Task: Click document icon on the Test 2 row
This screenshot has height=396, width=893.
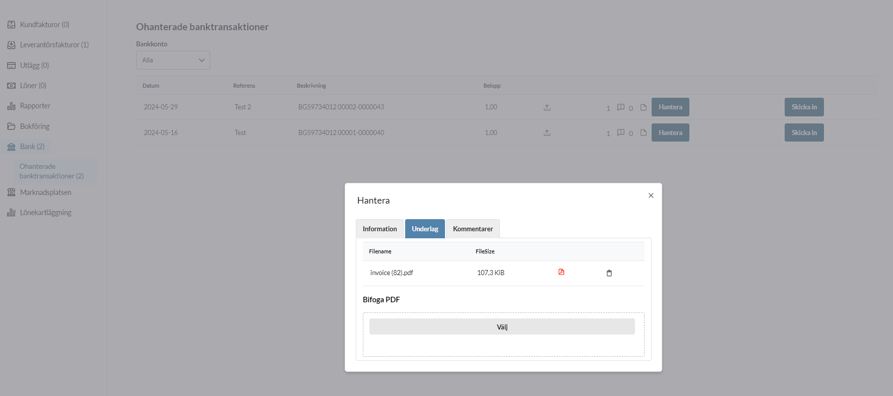Action: click(x=644, y=107)
